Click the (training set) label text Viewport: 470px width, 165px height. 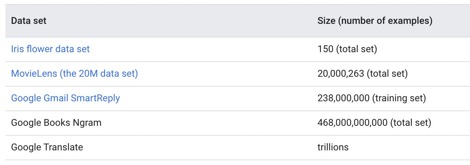click(x=399, y=98)
